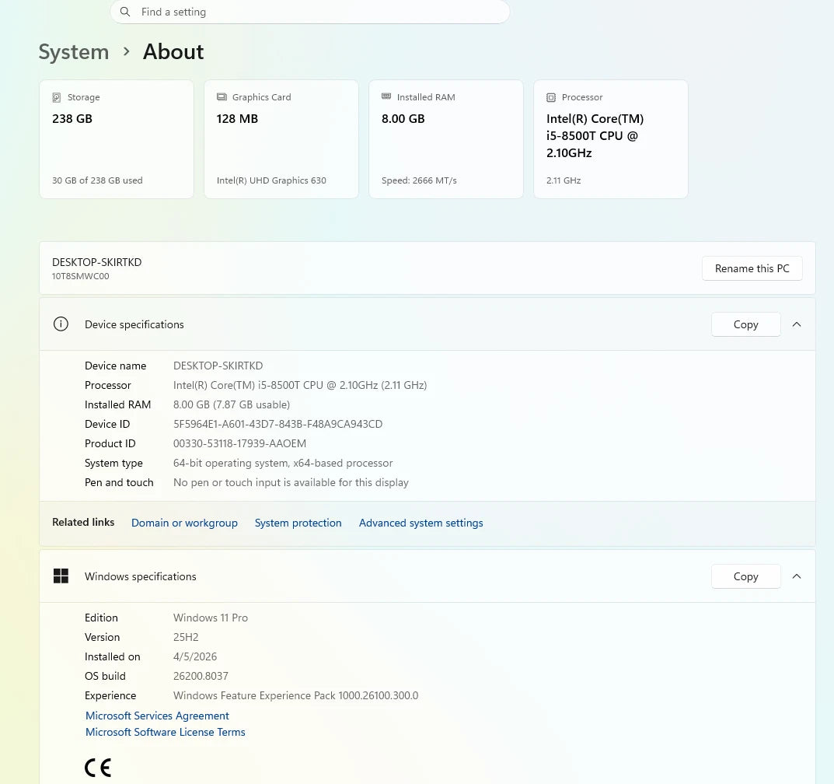
Task: Click the Installed RAM chip icon
Action: [x=386, y=96]
